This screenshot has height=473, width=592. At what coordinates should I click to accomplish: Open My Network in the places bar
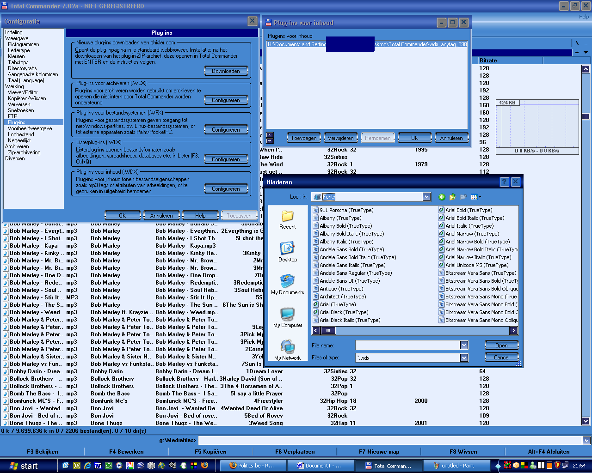click(287, 350)
